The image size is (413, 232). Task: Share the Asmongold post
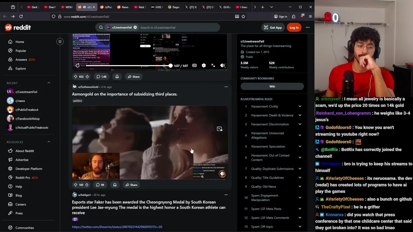131,185
